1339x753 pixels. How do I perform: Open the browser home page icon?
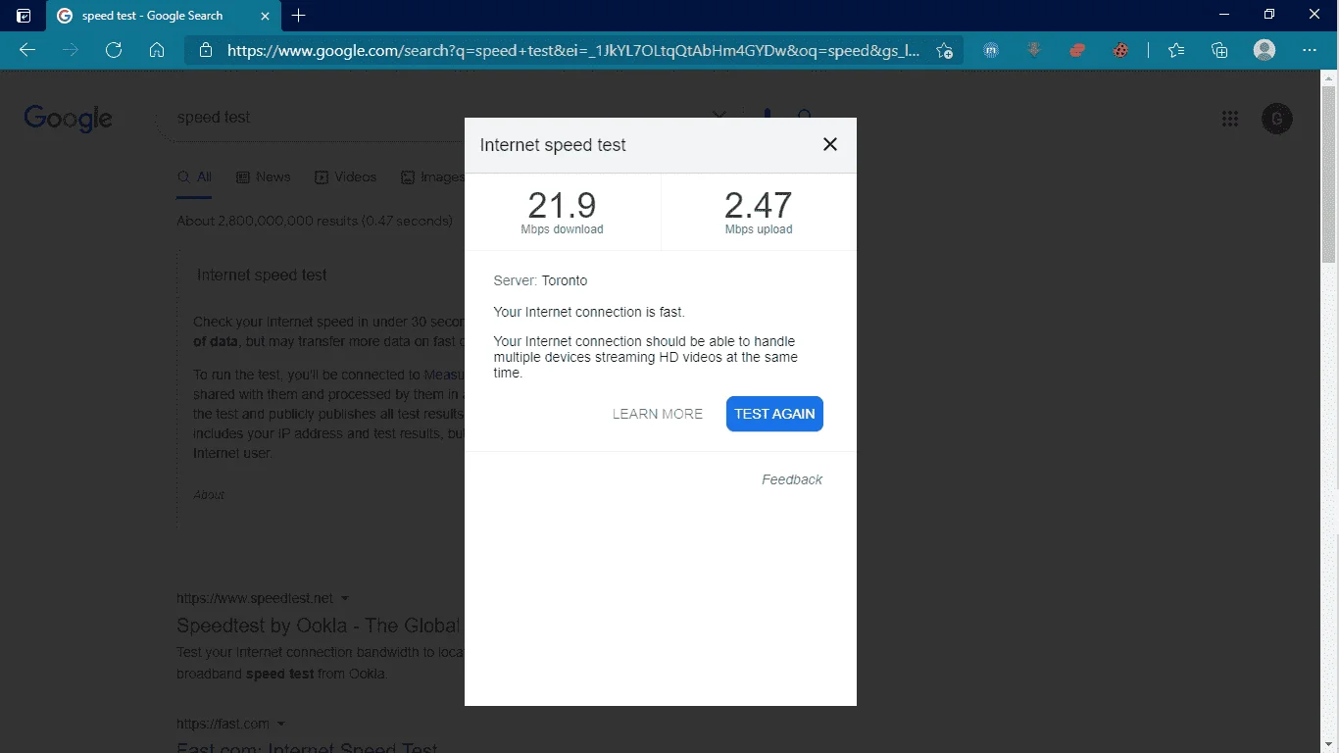pos(157,50)
